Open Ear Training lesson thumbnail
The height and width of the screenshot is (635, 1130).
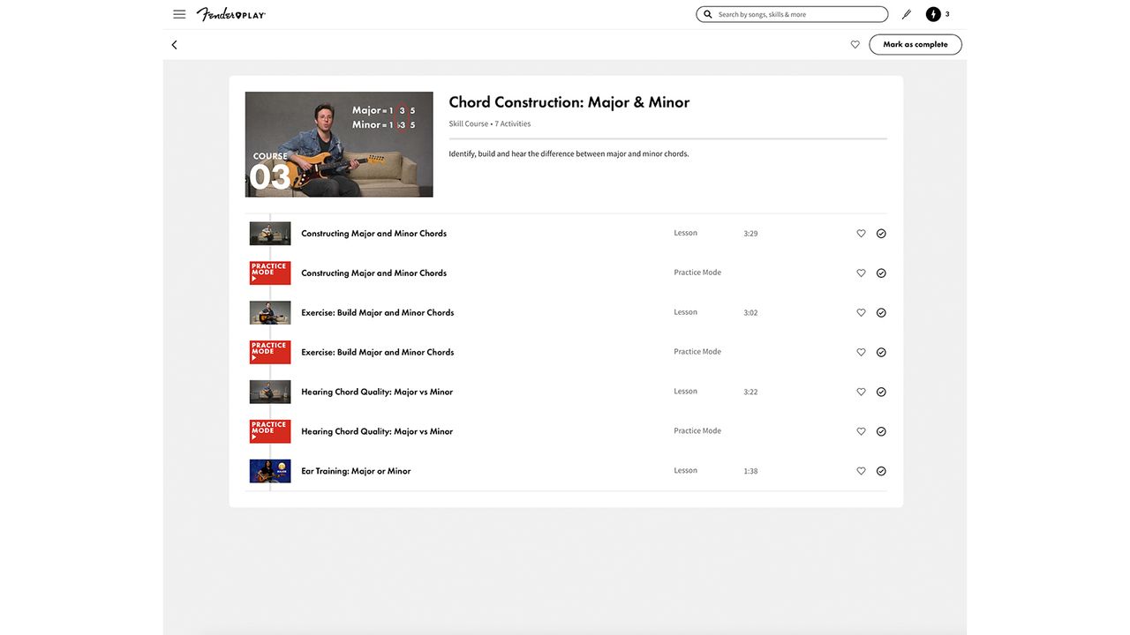point(270,471)
